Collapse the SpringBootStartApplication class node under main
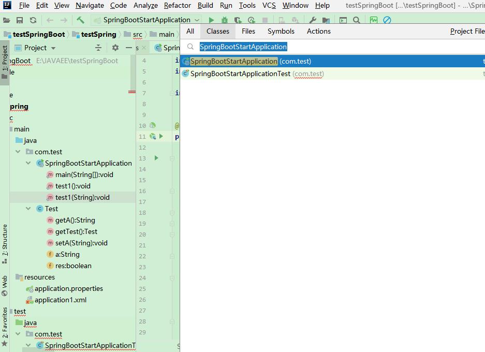Screen dimensions: 485x352 pos(28,164)
